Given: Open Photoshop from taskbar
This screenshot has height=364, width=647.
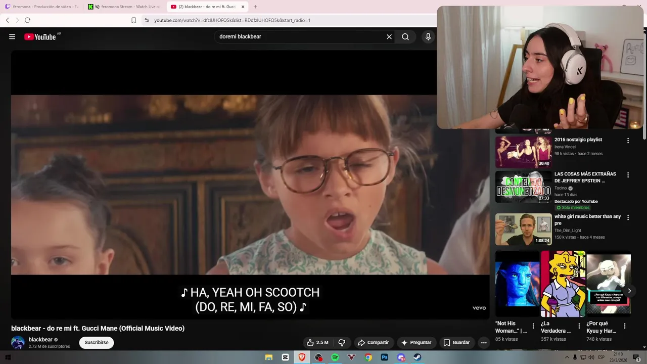Looking at the screenshot, I should click(x=385, y=357).
